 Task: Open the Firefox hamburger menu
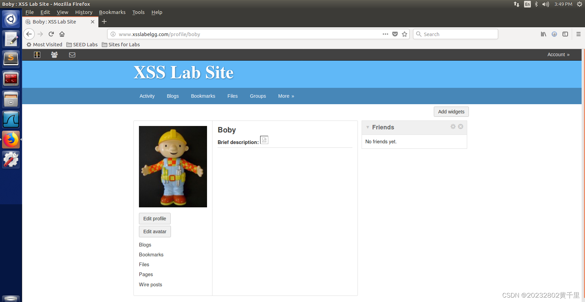click(x=579, y=34)
